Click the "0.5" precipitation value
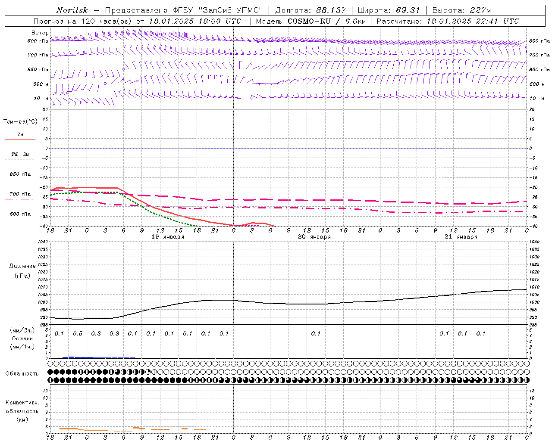The image size is (552, 441). pyautogui.click(x=78, y=333)
